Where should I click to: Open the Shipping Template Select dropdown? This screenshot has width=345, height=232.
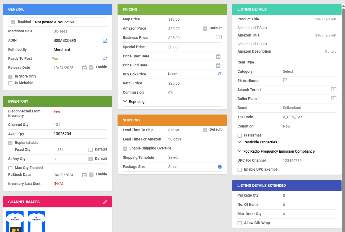tap(173, 157)
